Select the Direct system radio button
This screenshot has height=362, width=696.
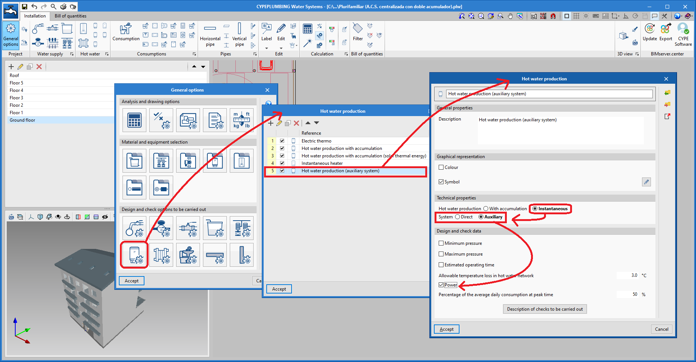[x=457, y=217]
